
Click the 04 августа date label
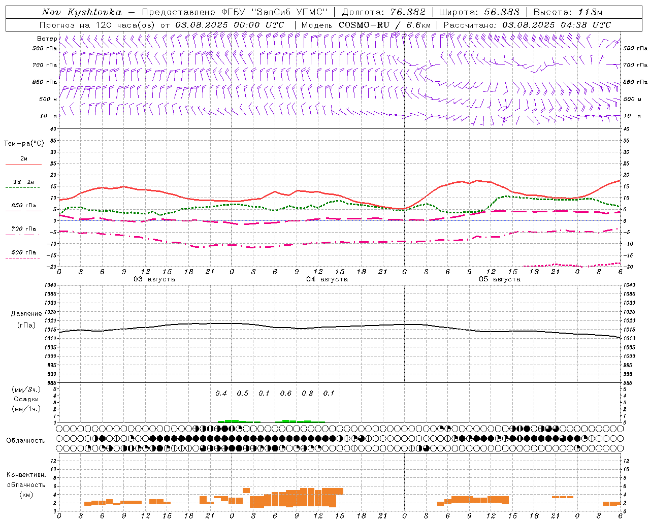(x=327, y=279)
